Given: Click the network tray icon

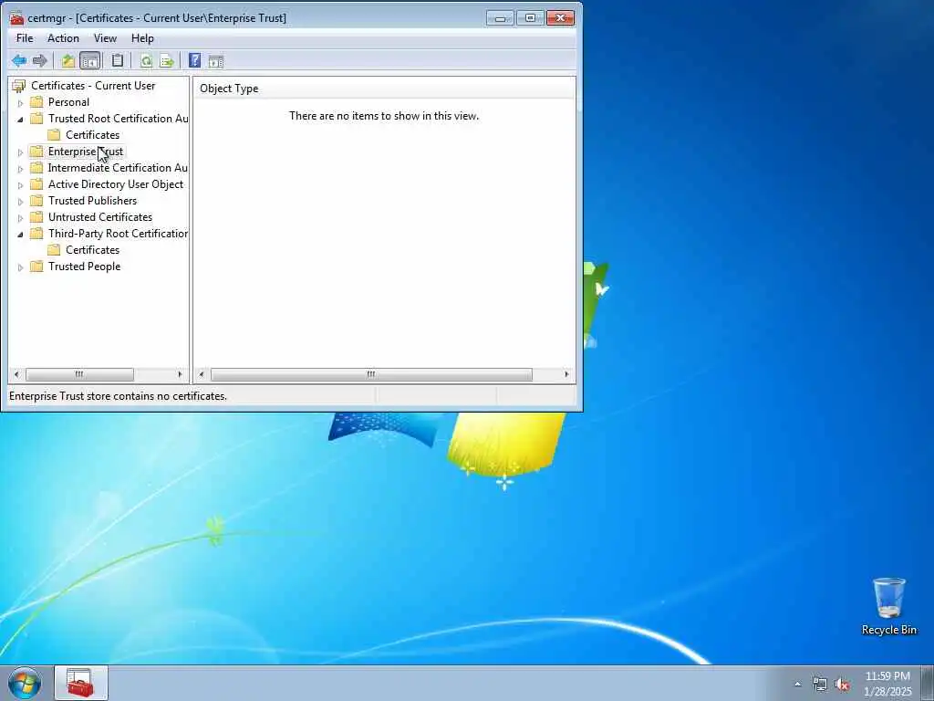Looking at the screenshot, I should pos(820,685).
